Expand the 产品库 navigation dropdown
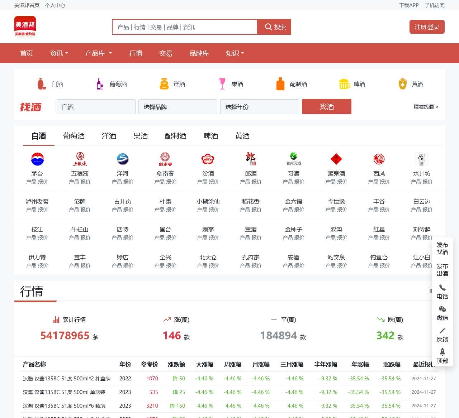 (99, 53)
